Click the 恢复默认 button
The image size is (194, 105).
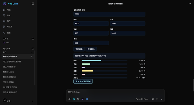click(x=91, y=49)
